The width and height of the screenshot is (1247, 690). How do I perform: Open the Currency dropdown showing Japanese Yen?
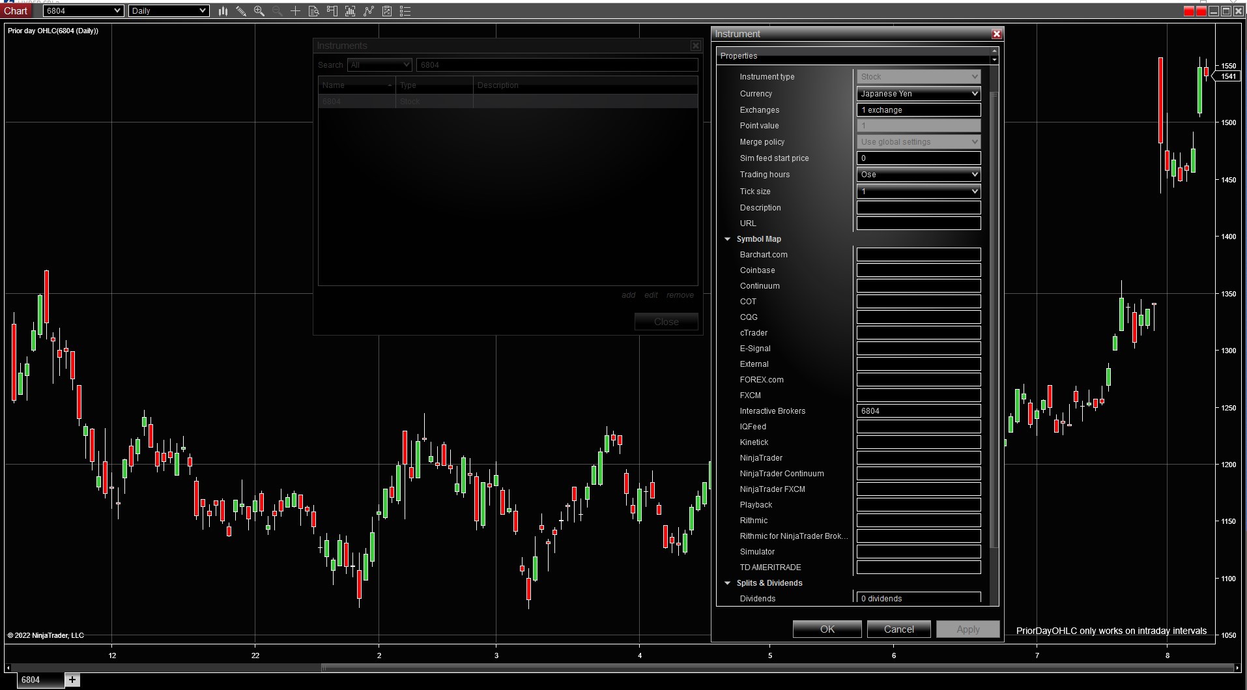tap(919, 94)
